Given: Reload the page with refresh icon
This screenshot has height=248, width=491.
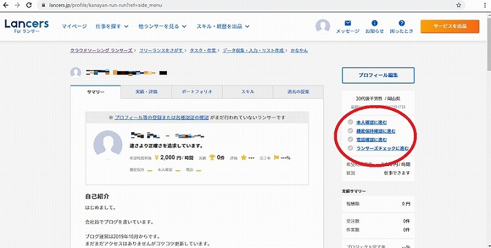Looking at the screenshot, I should point(29,5).
